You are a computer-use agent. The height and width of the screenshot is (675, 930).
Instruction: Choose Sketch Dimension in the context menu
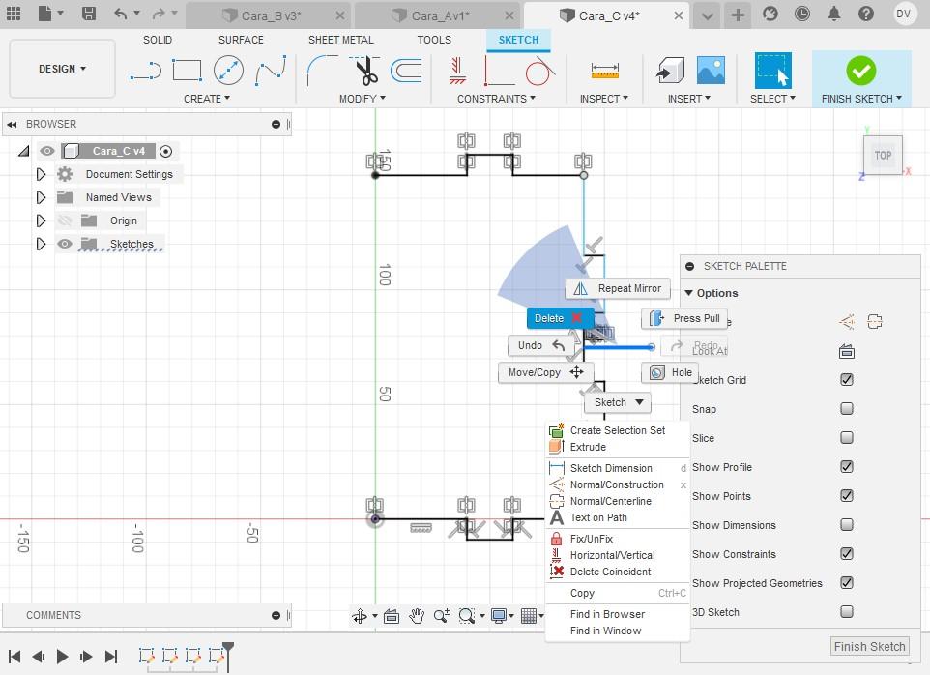[x=617, y=468]
